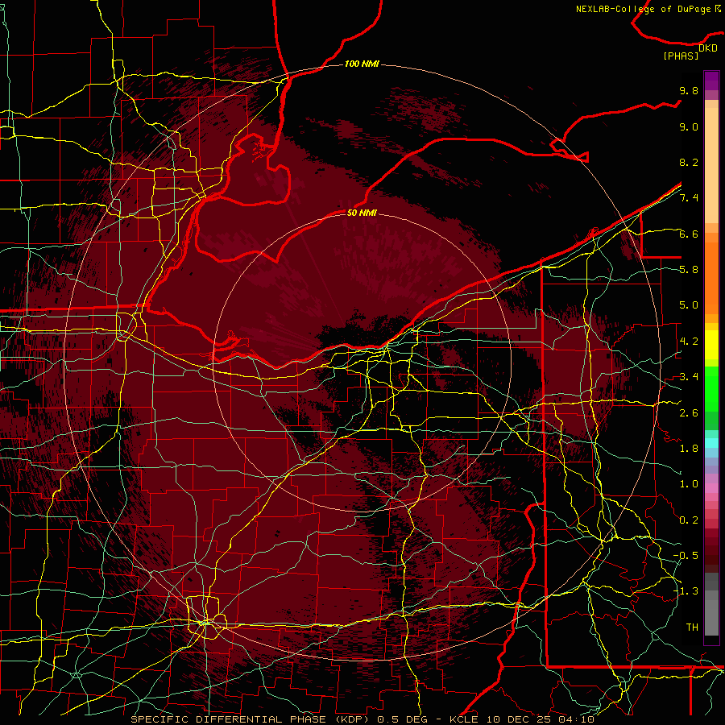Click the TH threshold label on legend
Screen dimensions: 725x725
tap(692, 628)
